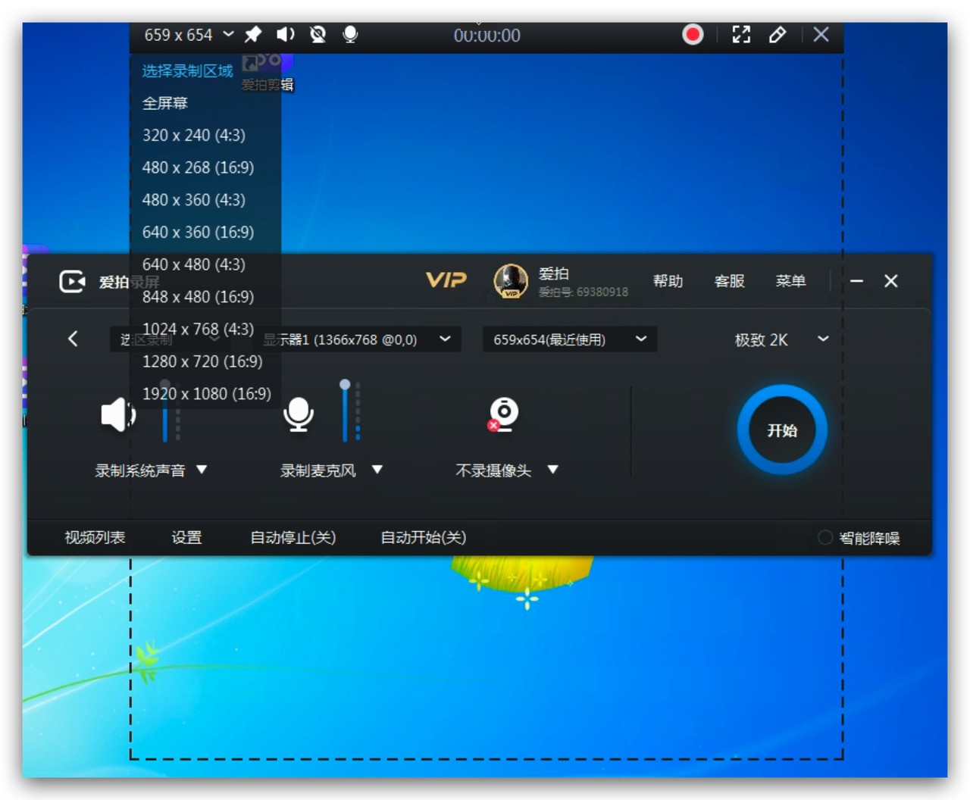
Task: Pick the 320 x 240 (4:3) size
Action: [x=194, y=136]
